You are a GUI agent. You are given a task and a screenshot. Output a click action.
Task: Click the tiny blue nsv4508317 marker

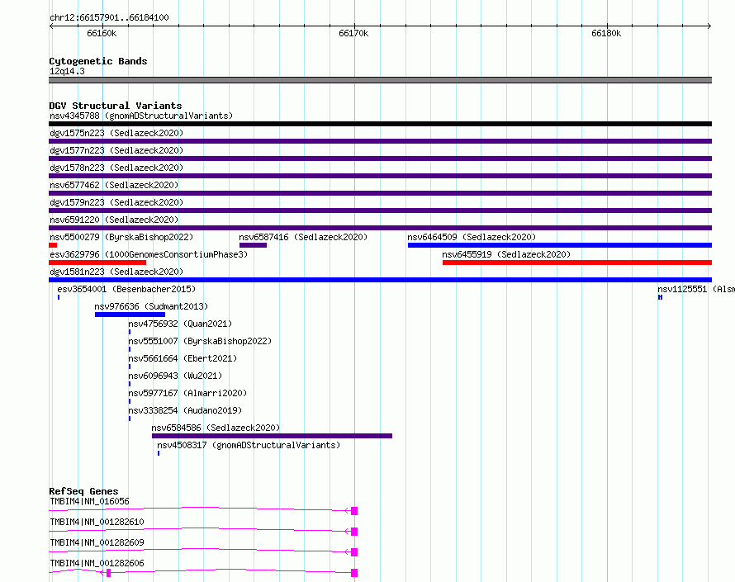[x=159, y=453]
